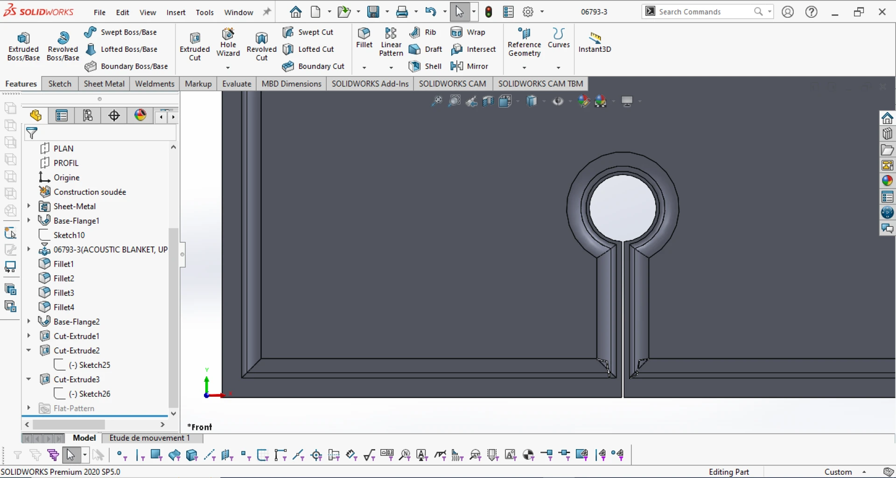Image resolution: width=896 pixels, height=478 pixels.
Task: Click the Help question mark button
Action: point(811,12)
